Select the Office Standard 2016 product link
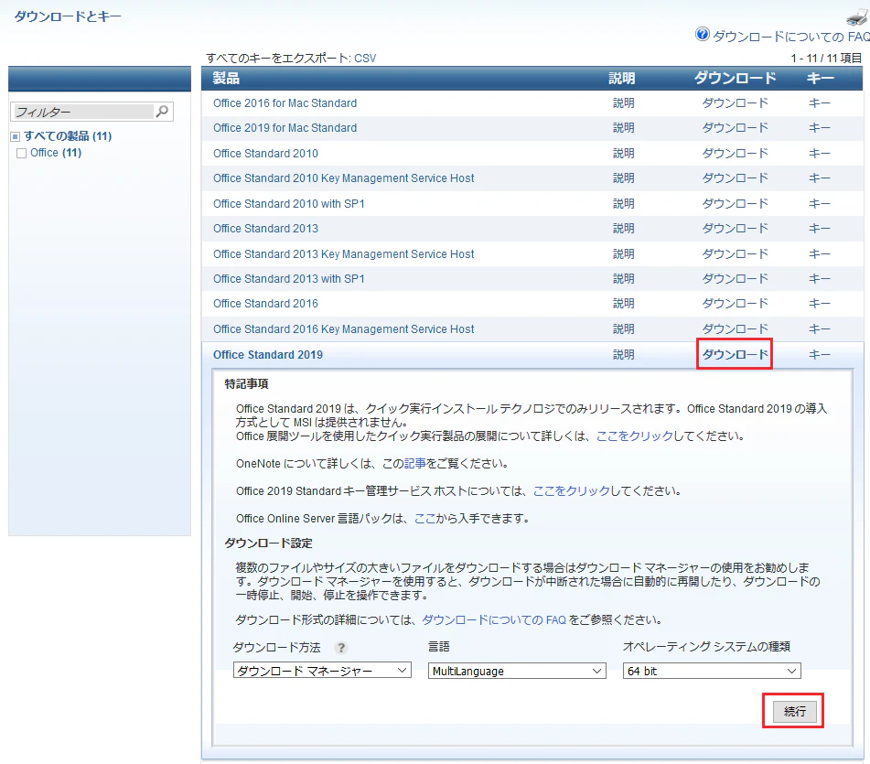Viewport: 870px width, 764px height. point(266,304)
